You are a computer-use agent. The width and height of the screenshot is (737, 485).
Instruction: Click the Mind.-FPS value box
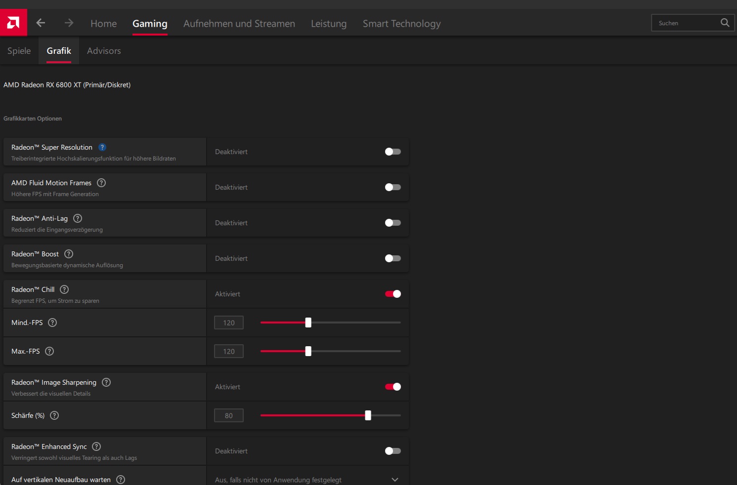[x=229, y=323]
